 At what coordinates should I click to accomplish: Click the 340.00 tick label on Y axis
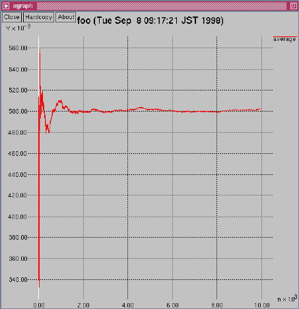[18, 280]
